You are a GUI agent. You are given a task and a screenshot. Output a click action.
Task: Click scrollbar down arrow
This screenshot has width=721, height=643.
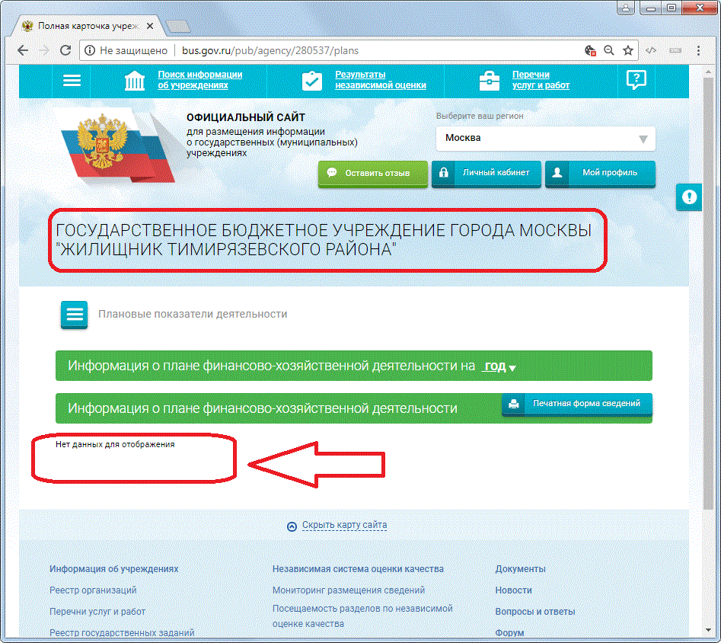coord(708,631)
